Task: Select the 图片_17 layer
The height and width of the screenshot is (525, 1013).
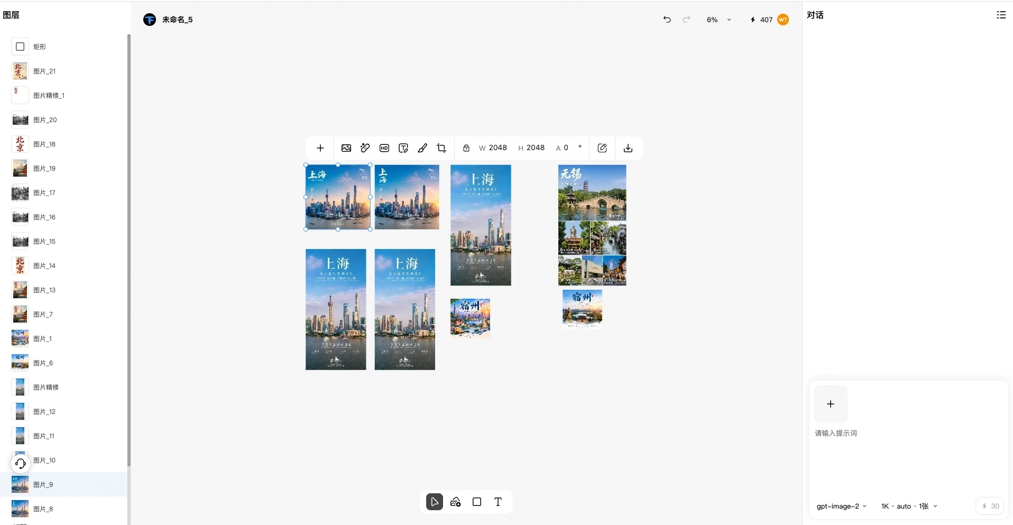Action: pos(63,192)
